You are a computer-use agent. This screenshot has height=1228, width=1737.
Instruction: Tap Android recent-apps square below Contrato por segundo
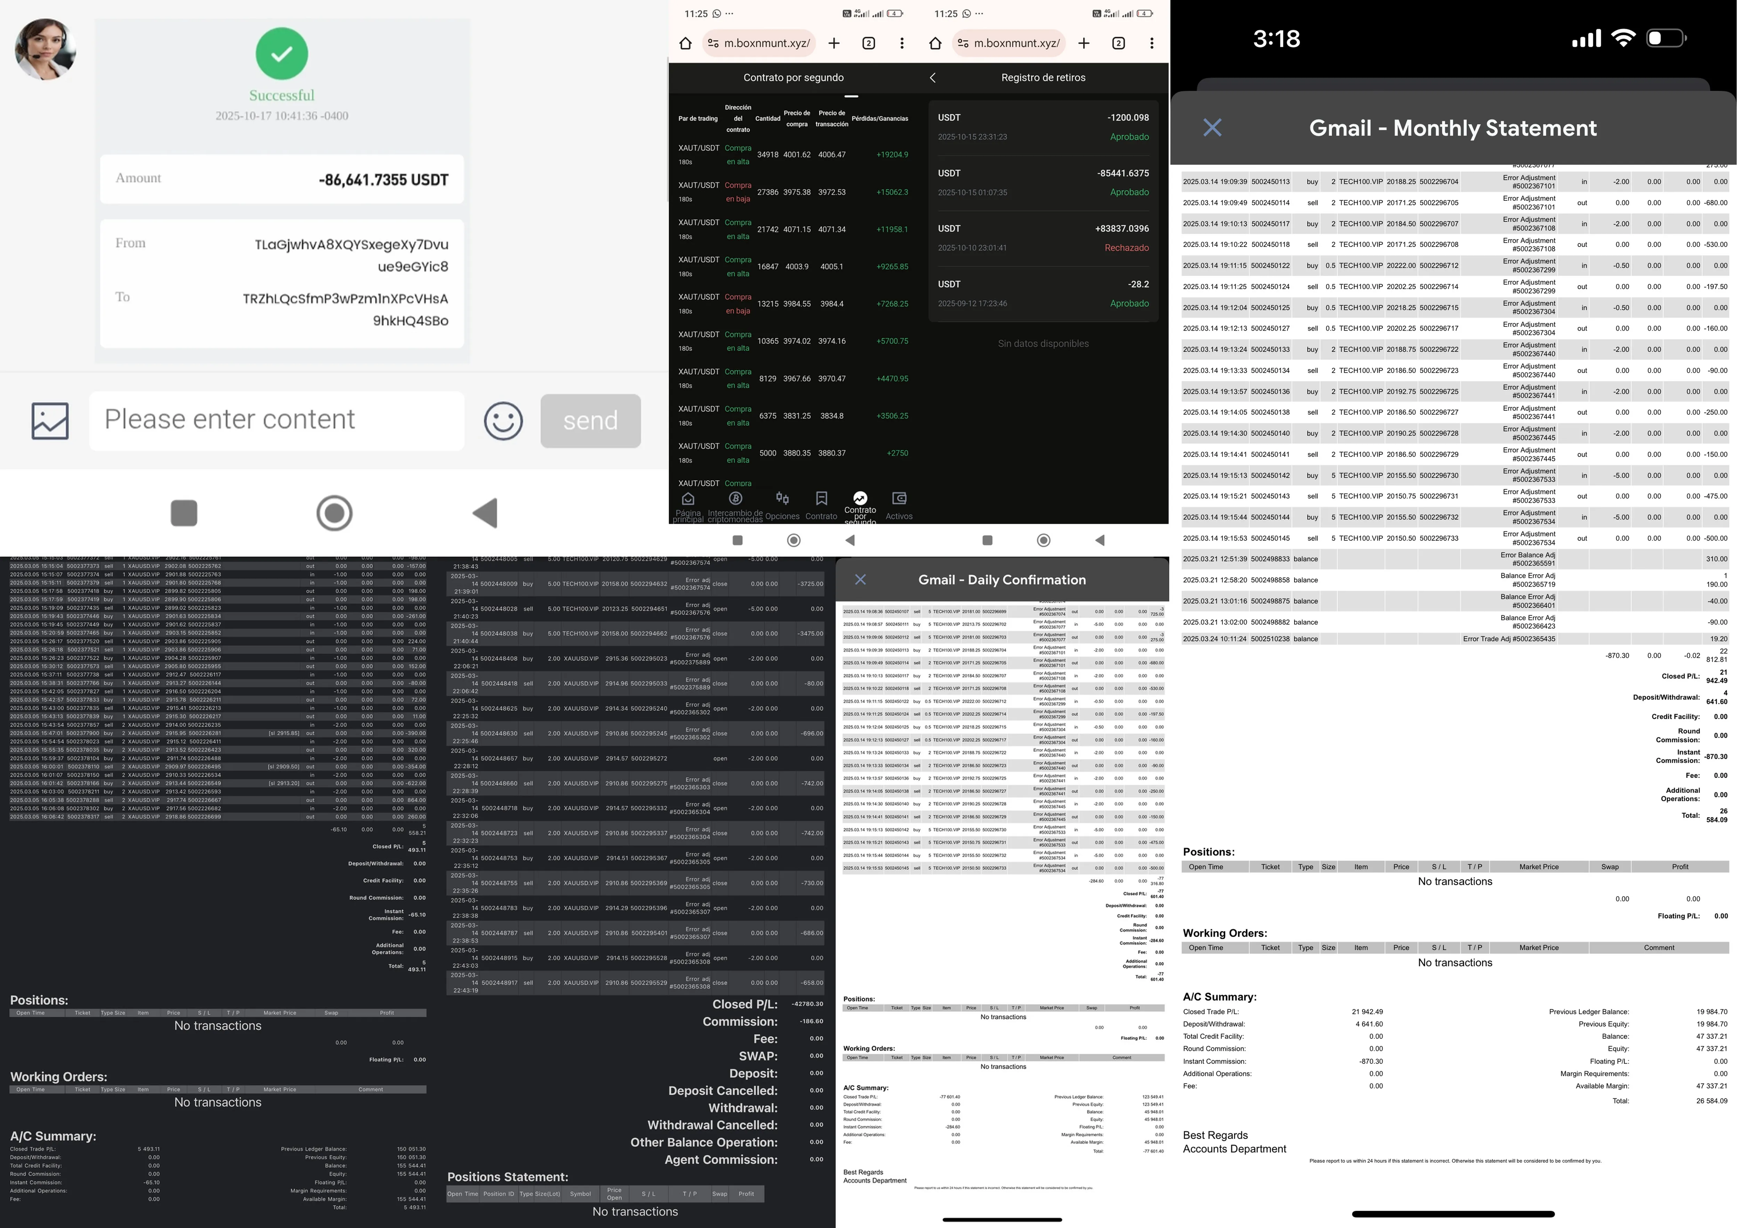738,540
